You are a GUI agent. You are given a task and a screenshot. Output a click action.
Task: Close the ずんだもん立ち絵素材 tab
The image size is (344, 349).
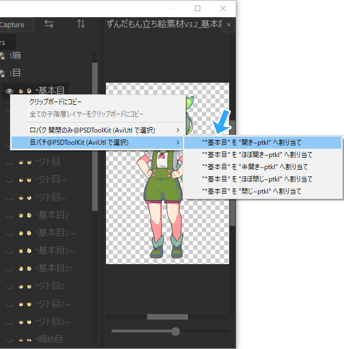(x=229, y=25)
